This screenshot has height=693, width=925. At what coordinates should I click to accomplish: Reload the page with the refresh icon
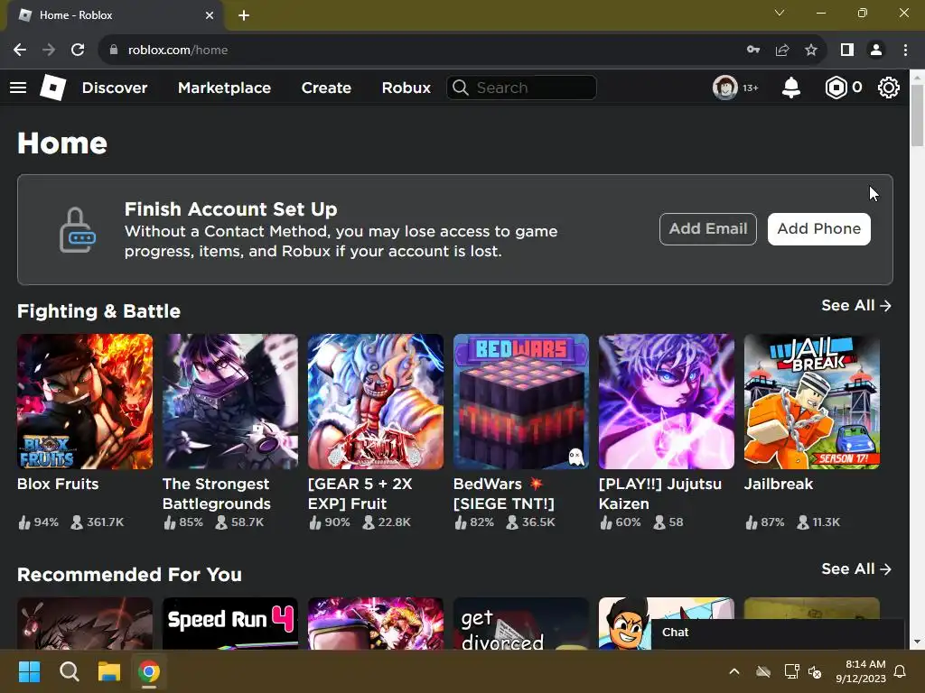(x=78, y=51)
